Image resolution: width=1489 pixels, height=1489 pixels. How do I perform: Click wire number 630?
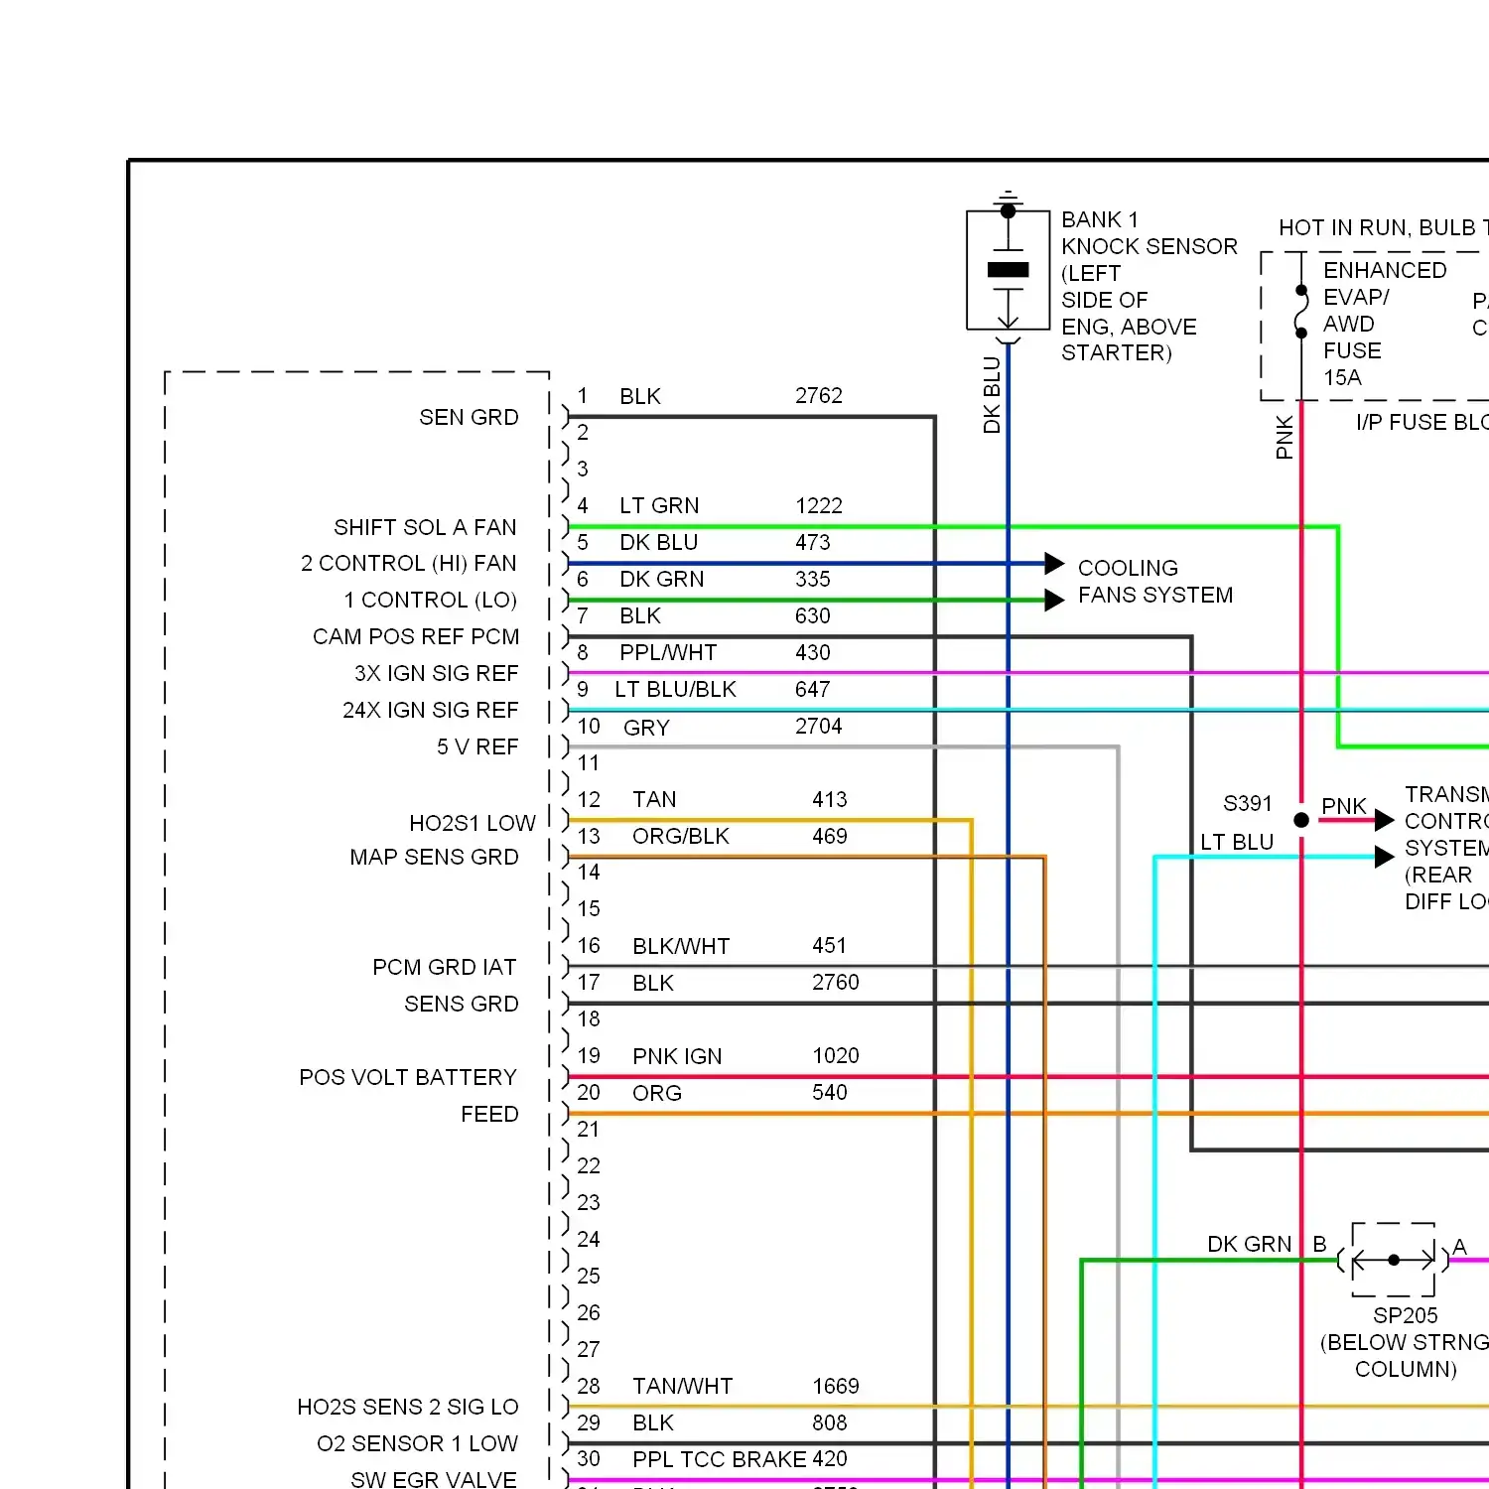[813, 615]
